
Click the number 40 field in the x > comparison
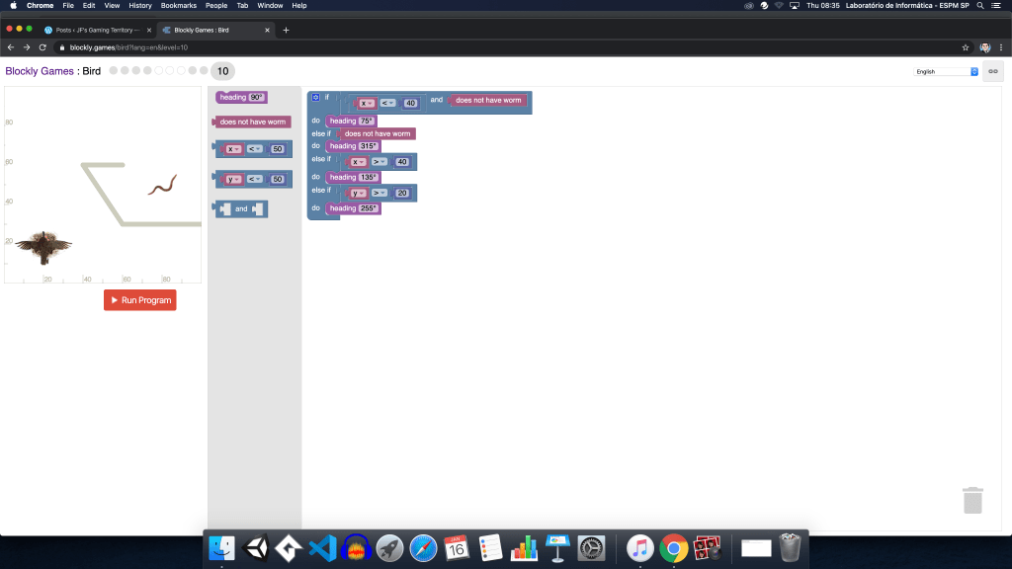pos(401,162)
